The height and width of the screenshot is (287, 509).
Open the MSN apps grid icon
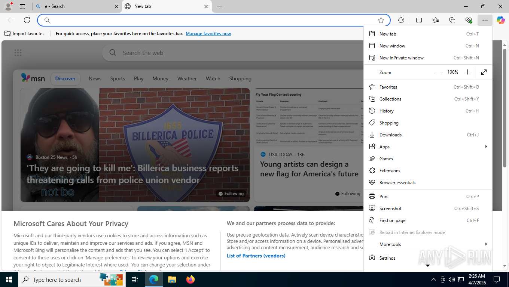18,53
